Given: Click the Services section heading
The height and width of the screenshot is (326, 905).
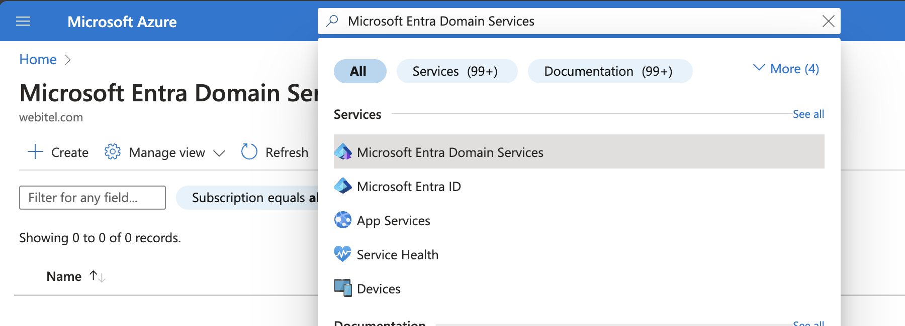Looking at the screenshot, I should pyautogui.click(x=357, y=114).
